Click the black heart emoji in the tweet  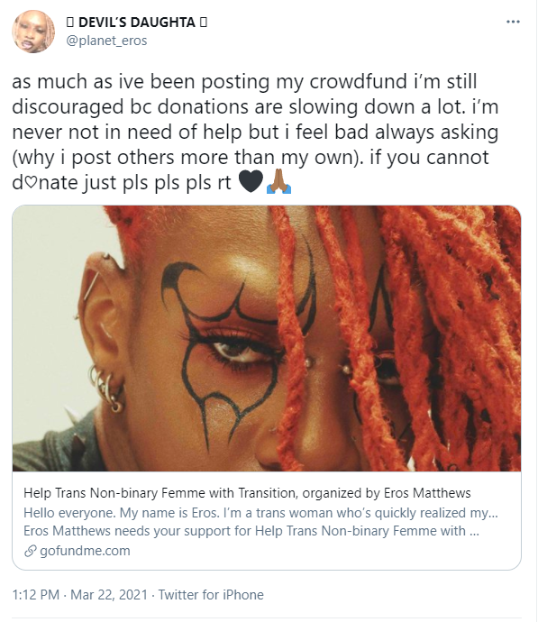(251, 182)
